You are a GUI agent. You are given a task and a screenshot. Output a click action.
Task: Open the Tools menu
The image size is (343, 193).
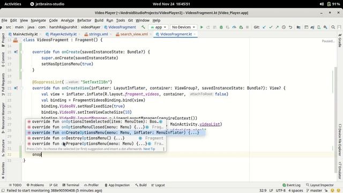pyautogui.click(x=120, y=20)
